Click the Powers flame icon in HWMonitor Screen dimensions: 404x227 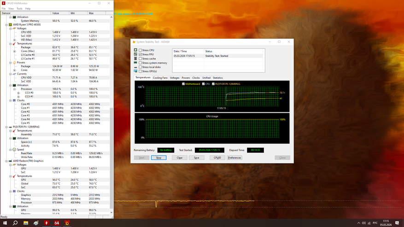pos(14,63)
